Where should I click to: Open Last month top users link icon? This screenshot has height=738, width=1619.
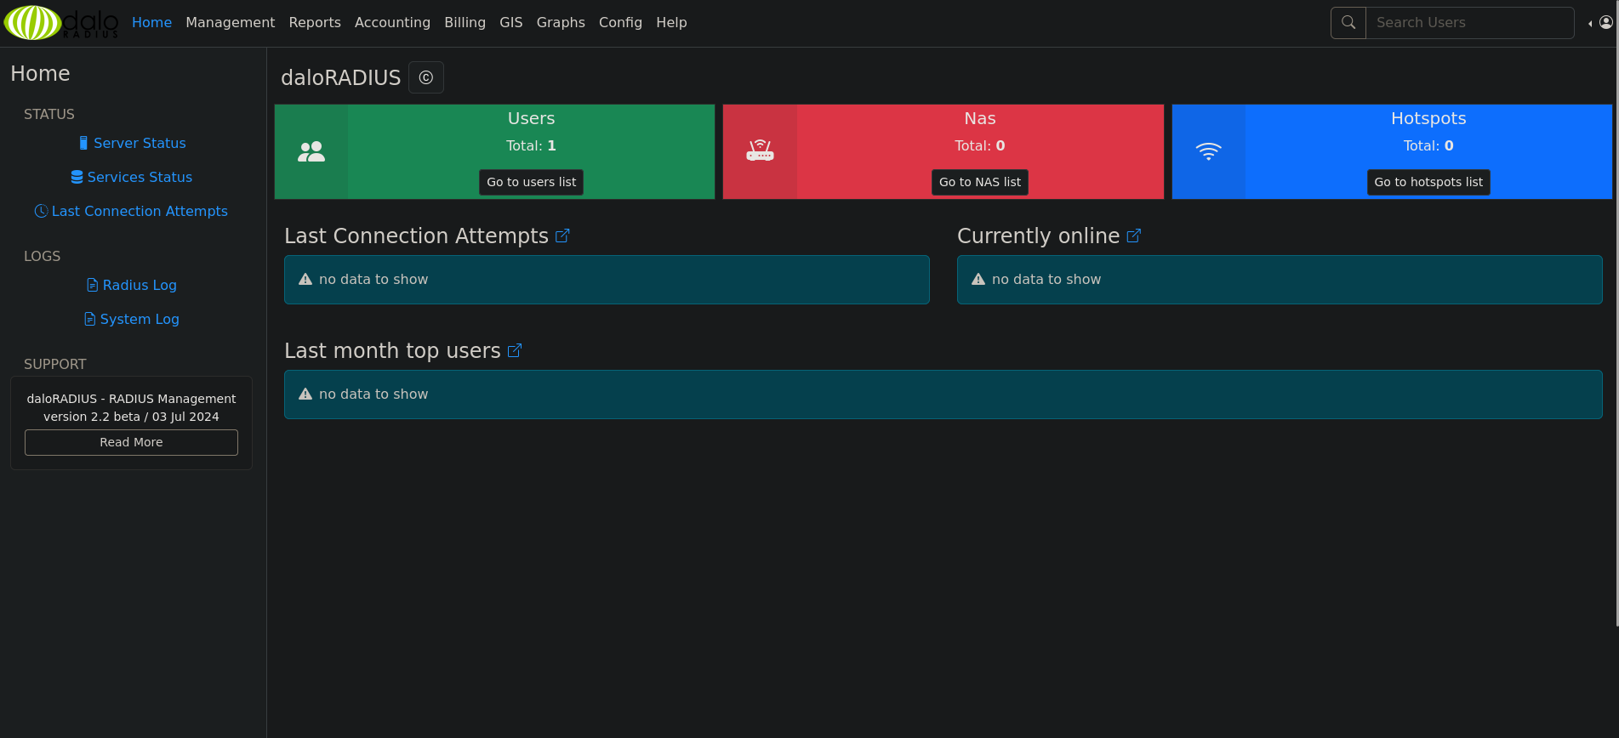(x=515, y=350)
